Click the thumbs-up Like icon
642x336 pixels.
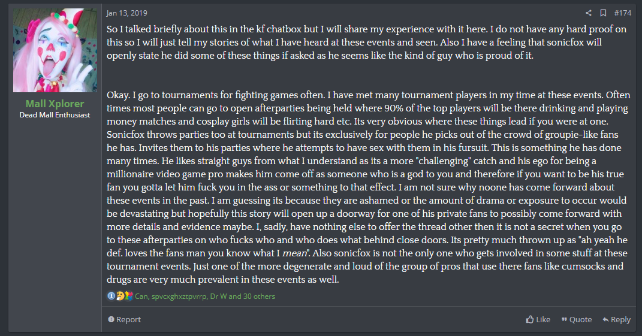(530, 319)
